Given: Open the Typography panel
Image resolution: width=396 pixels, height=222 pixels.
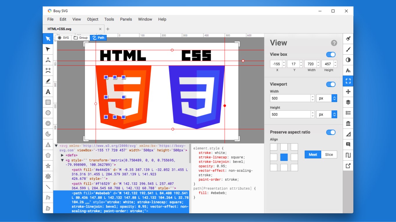Looking at the screenshot, I should coord(348,70).
